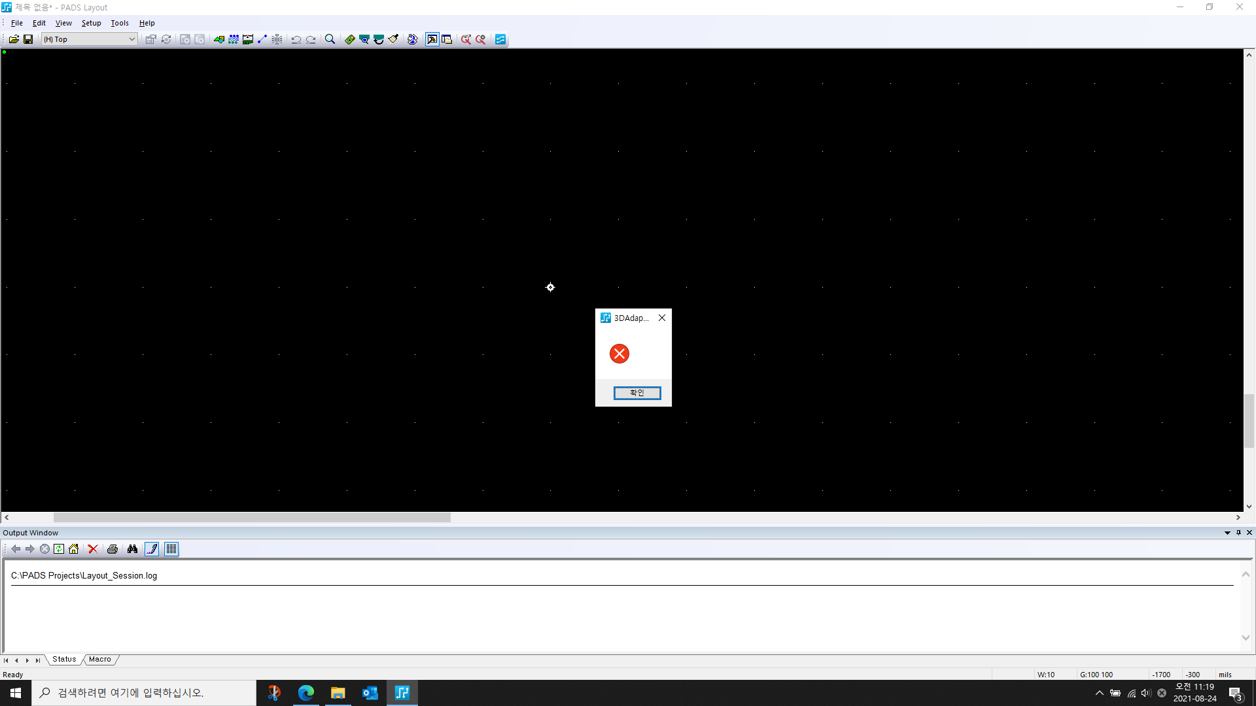This screenshot has width=1256, height=706.
Task: Click the home icon in Output Window
Action: coord(74,549)
